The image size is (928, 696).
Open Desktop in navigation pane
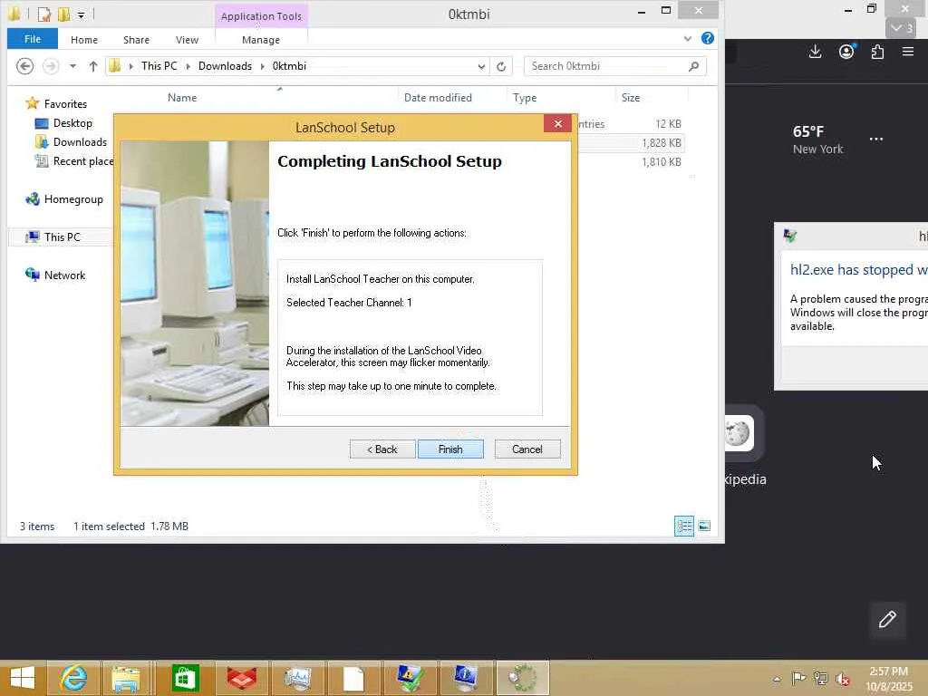click(64, 123)
